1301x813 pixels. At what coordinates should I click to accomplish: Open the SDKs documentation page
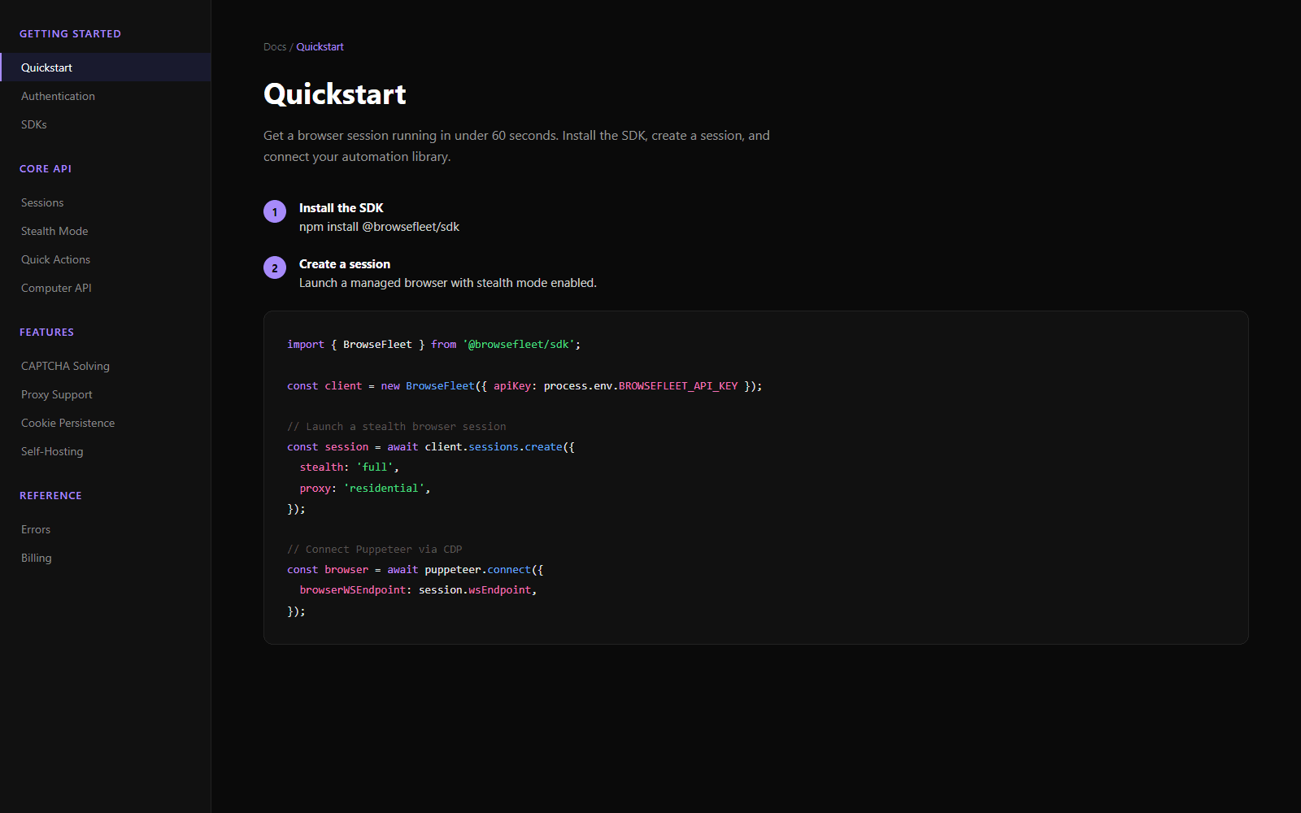pyautogui.click(x=34, y=124)
